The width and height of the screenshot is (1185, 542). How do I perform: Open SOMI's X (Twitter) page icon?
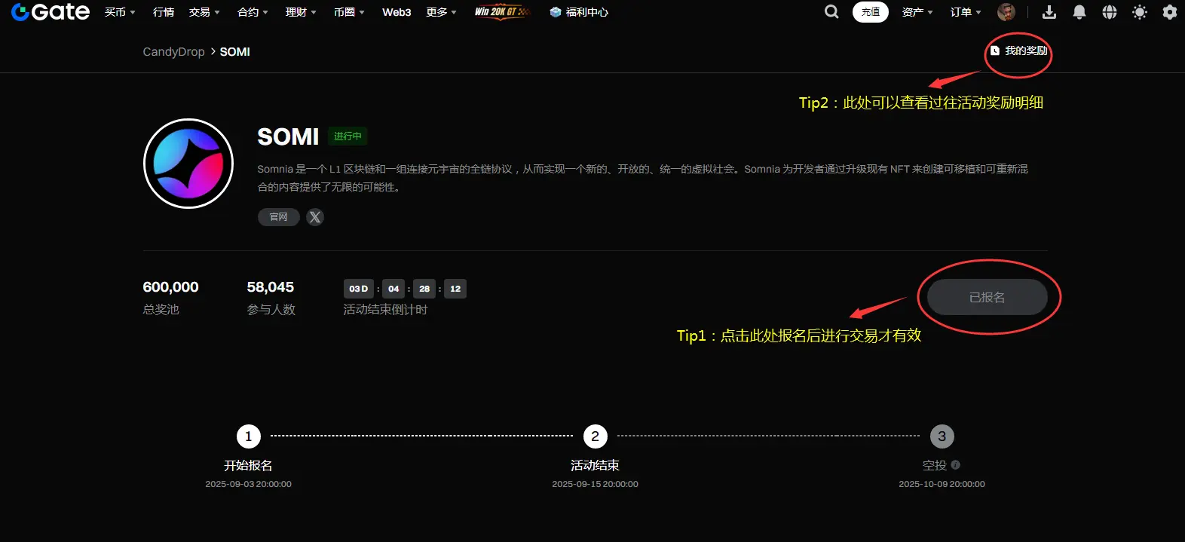click(x=315, y=217)
